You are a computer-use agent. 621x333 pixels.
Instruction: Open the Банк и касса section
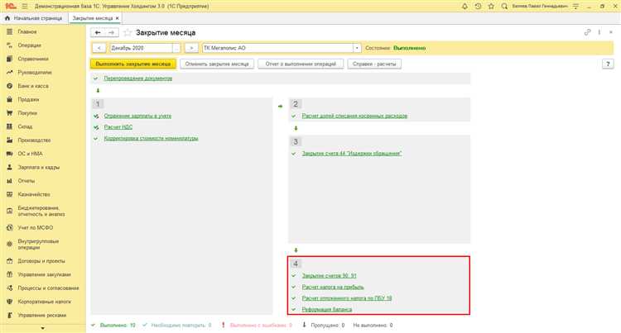tap(33, 86)
